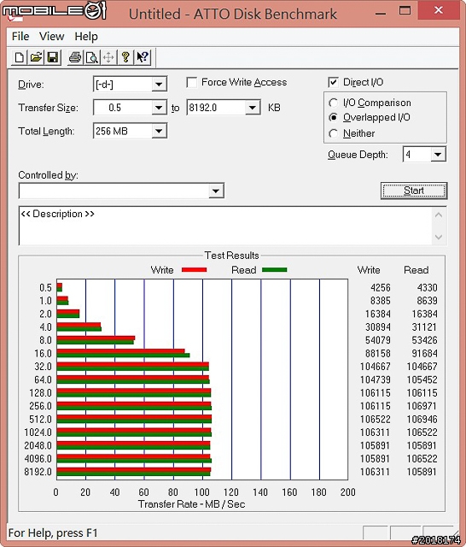Enable Force Write Access checkbox
Image resolution: width=466 pixels, height=547 pixels.
(x=191, y=82)
